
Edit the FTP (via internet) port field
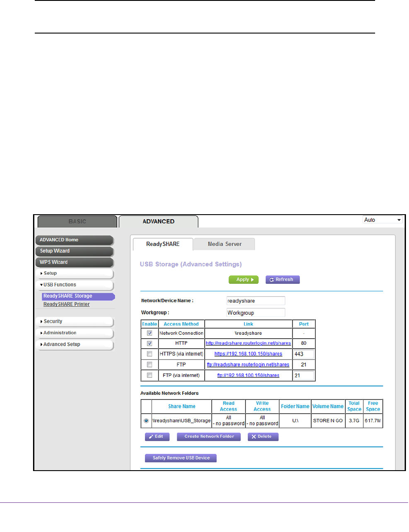point(303,375)
